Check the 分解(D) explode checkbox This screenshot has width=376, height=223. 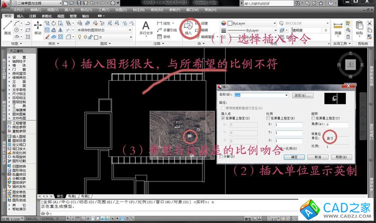tap(221, 156)
